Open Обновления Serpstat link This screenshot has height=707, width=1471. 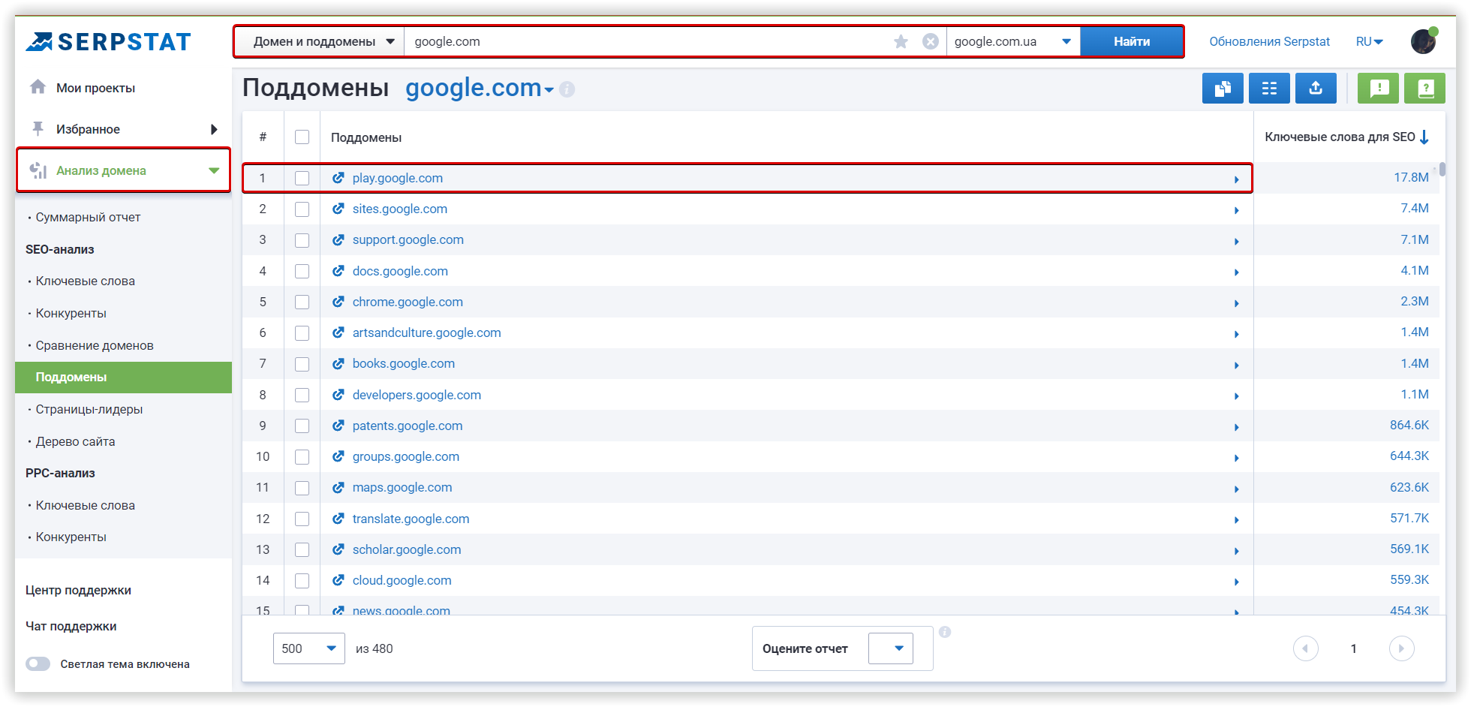[x=1269, y=42]
